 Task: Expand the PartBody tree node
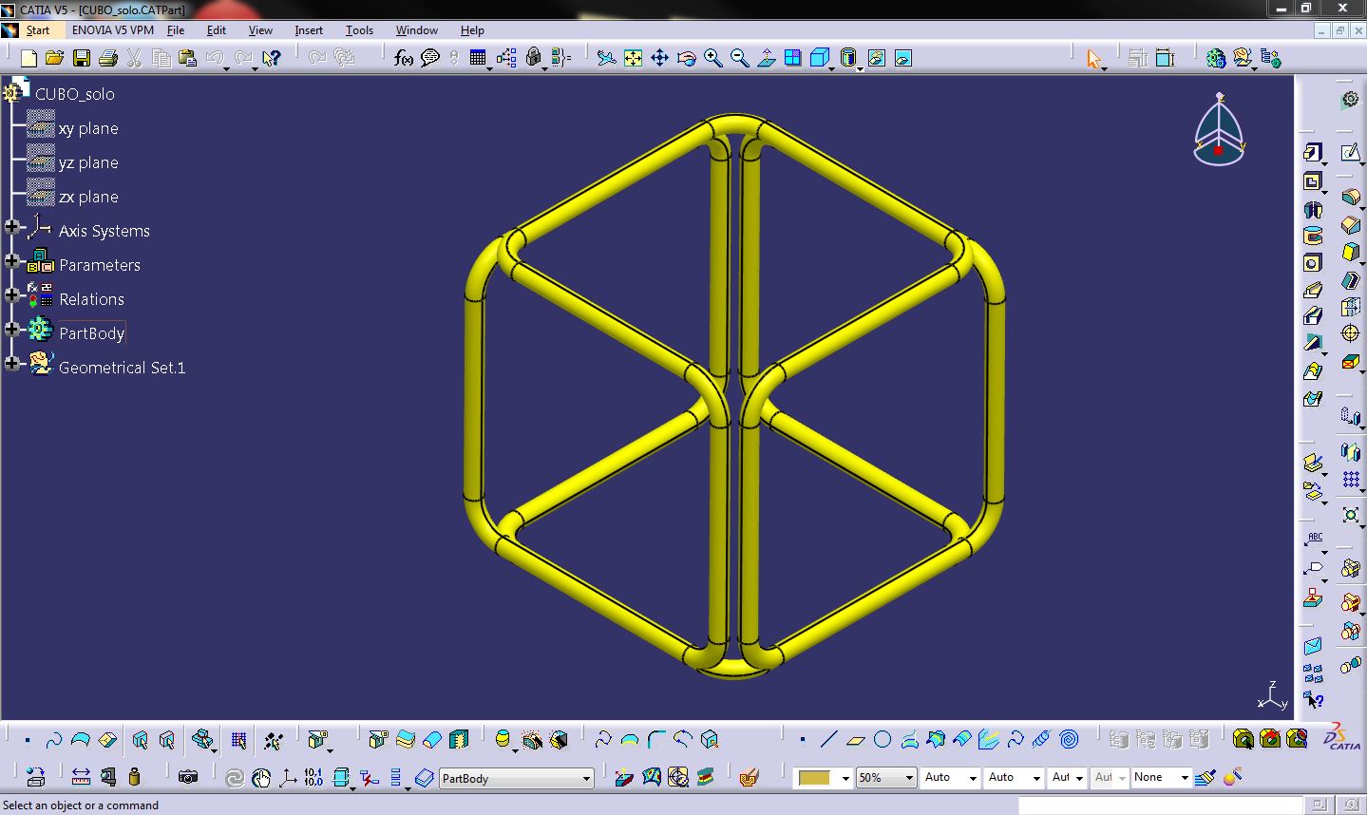click(x=11, y=330)
